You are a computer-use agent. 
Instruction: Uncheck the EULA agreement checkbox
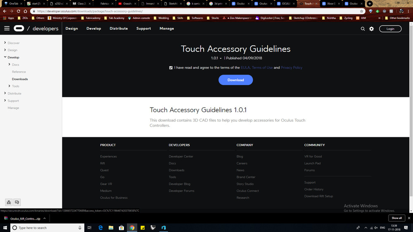(171, 68)
